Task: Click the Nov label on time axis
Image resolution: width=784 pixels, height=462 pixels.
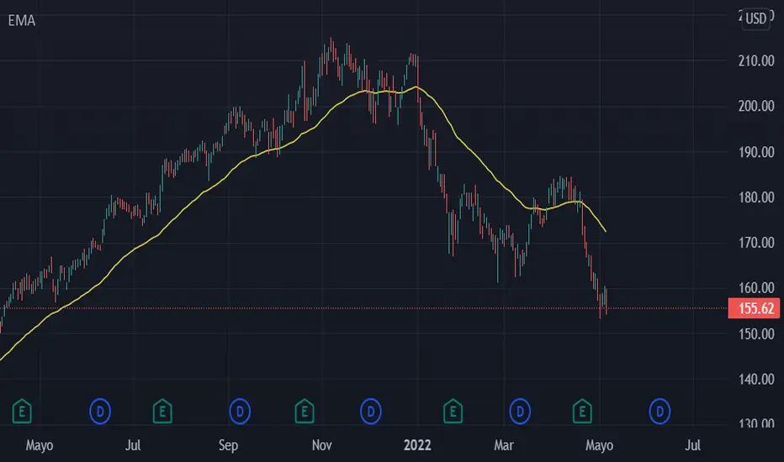Action: (x=321, y=445)
